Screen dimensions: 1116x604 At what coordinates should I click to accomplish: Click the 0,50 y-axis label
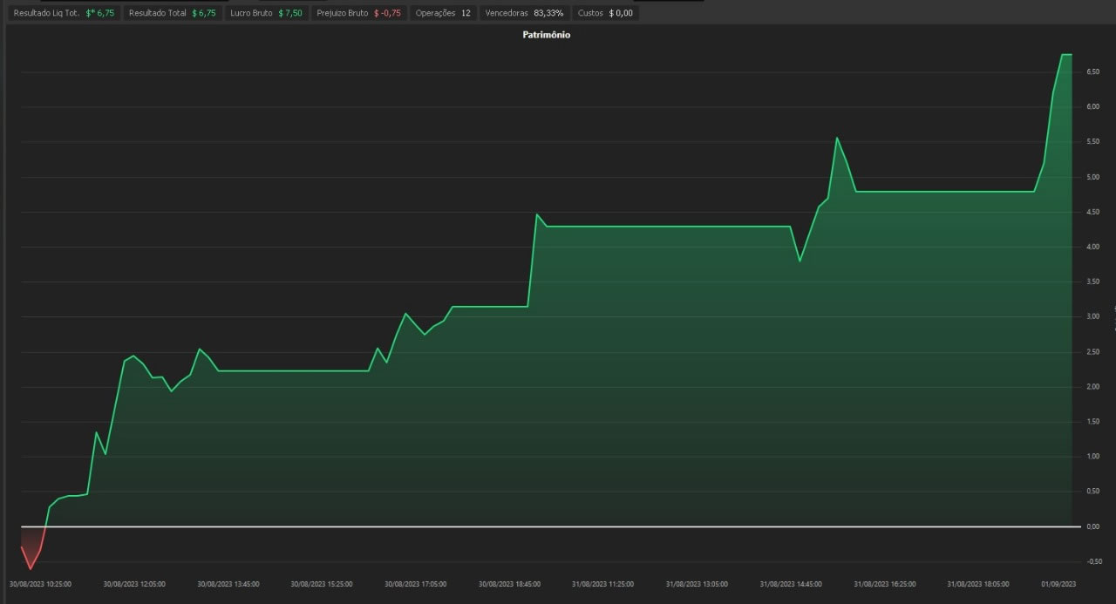coord(1093,491)
